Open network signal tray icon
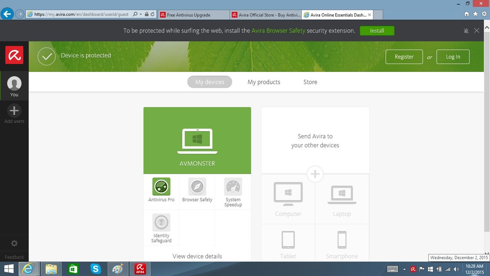Viewport: 490px width, 276px height. pos(448,269)
